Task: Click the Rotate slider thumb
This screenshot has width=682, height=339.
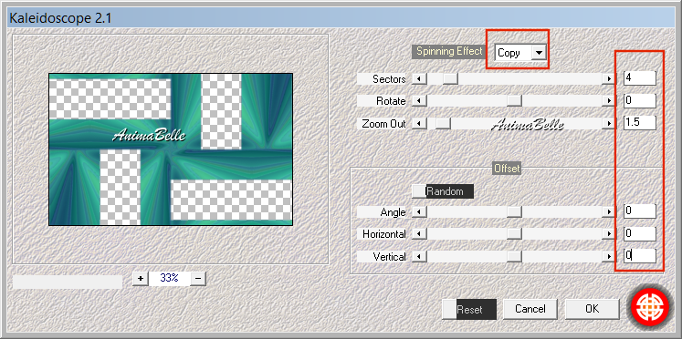Action: point(515,101)
